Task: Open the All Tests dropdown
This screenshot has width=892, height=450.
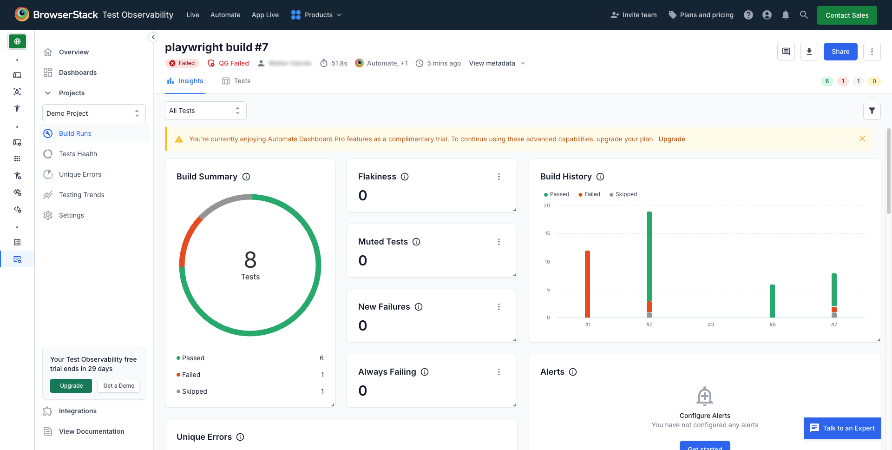Action: (x=205, y=111)
